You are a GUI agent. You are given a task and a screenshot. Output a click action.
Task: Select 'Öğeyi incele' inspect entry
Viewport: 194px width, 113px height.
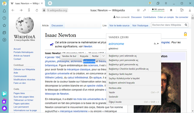134,102
